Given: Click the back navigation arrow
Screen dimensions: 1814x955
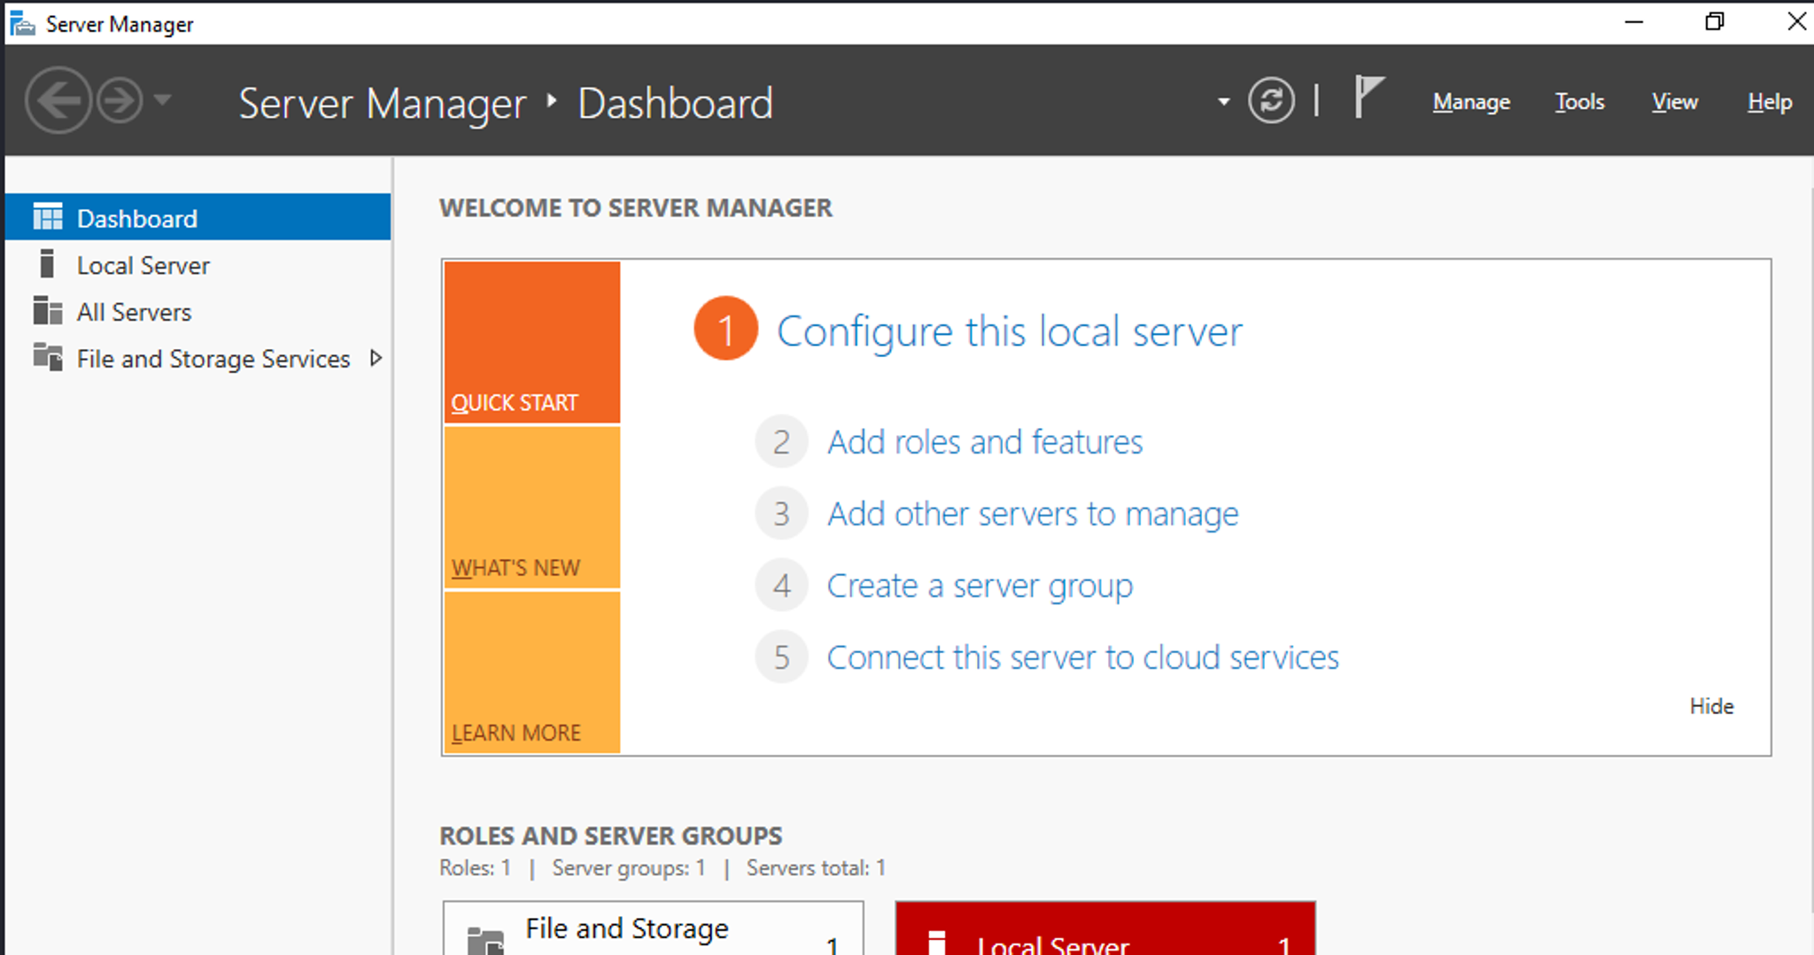Looking at the screenshot, I should point(58,101).
